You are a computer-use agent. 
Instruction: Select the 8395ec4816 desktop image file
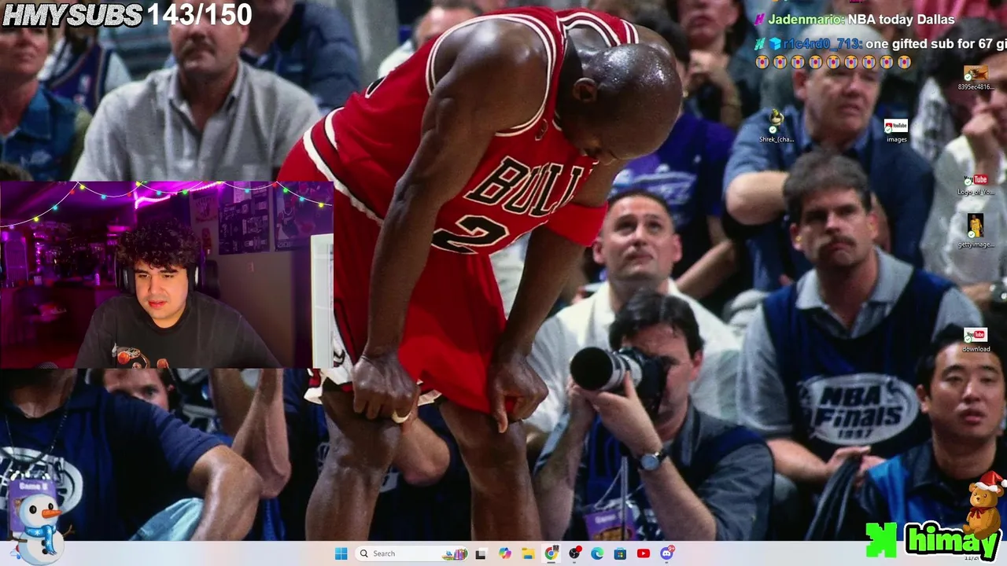976,78
